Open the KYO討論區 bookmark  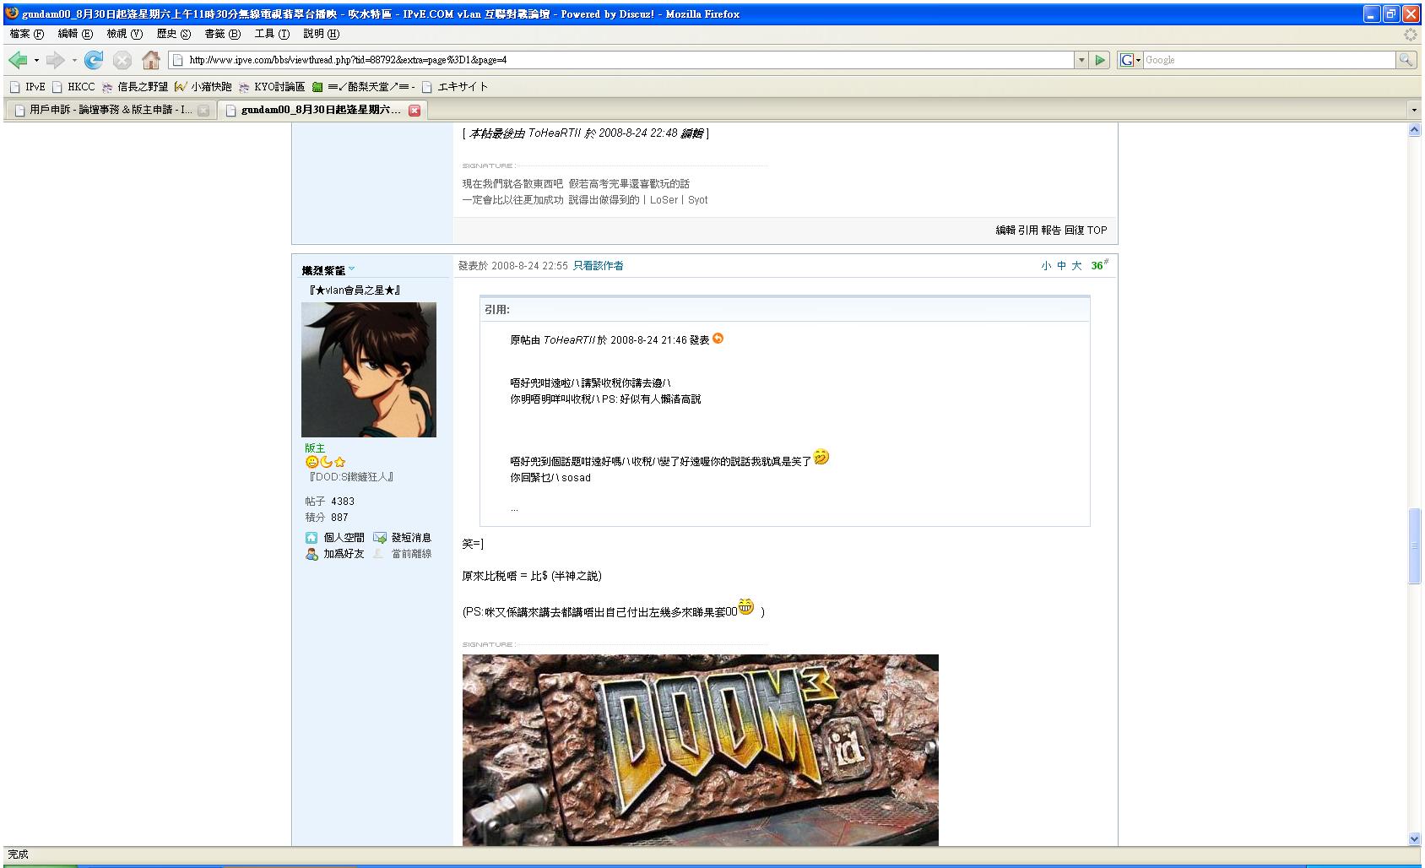pyautogui.click(x=272, y=87)
